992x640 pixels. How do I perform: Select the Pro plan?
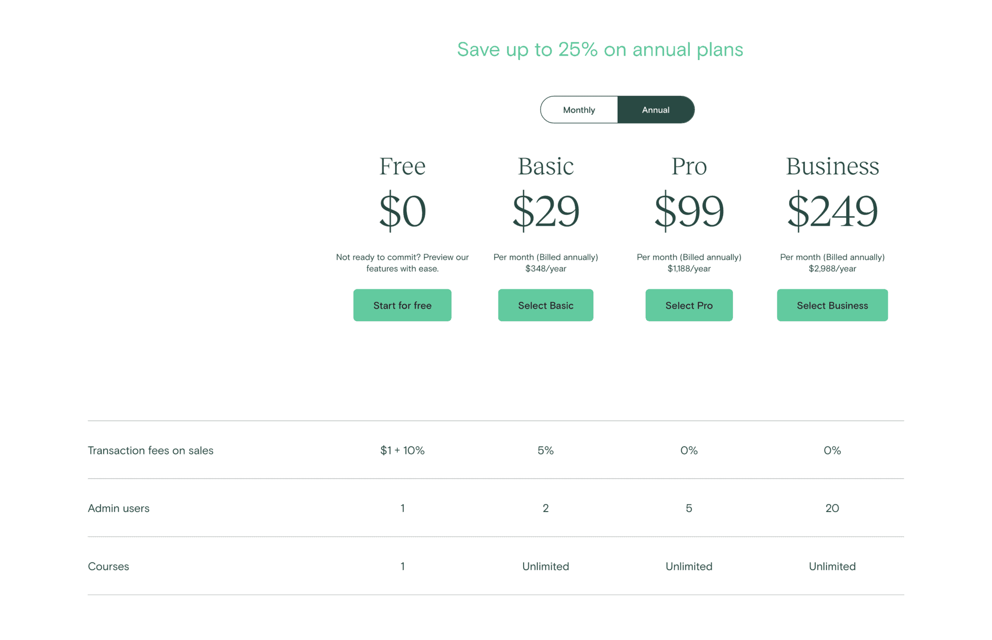(x=688, y=305)
